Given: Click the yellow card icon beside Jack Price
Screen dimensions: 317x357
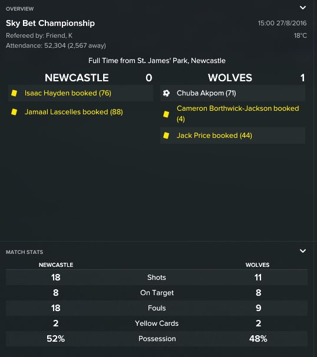Looking at the screenshot, I should point(166,135).
